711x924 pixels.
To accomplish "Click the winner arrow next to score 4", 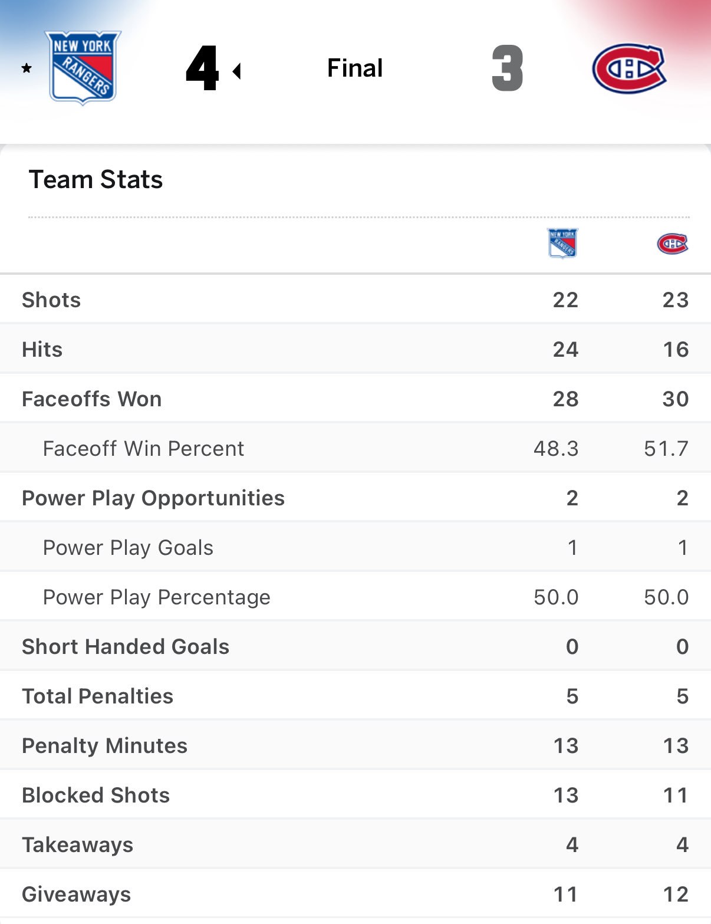I will [x=237, y=71].
